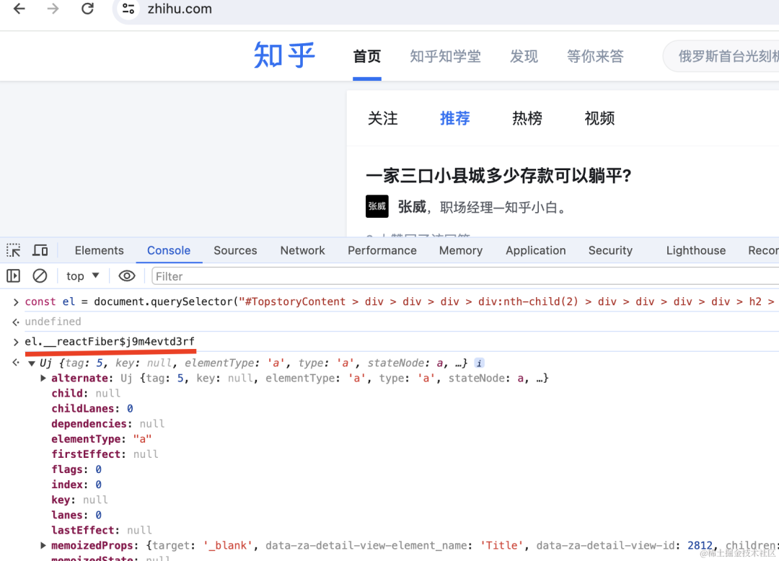Image resolution: width=779 pixels, height=561 pixels.
Task: Switch to Security tab
Action: click(x=610, y=250)
